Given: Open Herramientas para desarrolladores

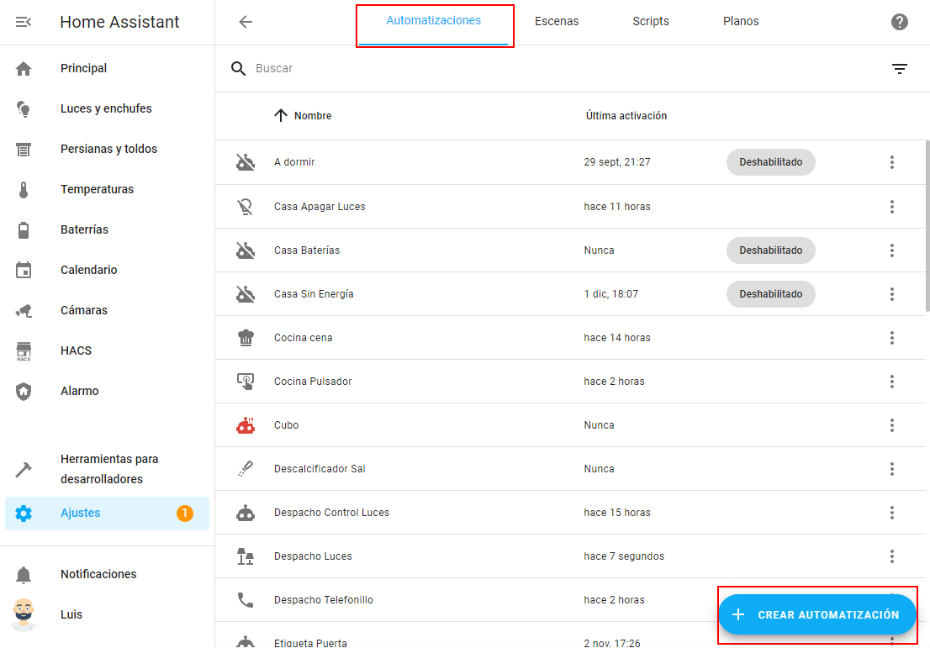Looking at the screenshot, I should coord(109,469).
